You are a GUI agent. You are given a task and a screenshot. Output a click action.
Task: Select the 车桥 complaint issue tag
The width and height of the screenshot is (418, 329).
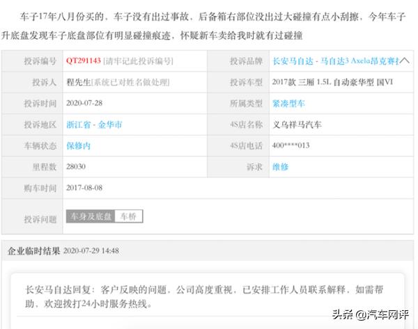(129, 216)
